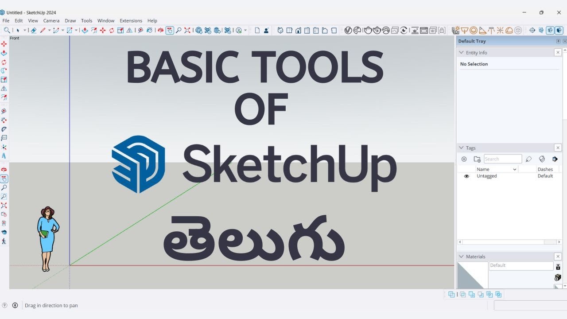
Task: Click the Tags panel horizontal scrollbar
Action: pos(509,242)
